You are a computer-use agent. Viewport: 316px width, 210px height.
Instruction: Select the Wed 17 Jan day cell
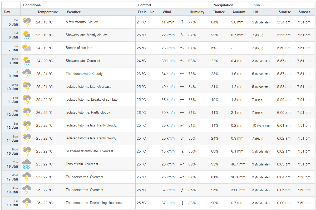coord(11,177)
